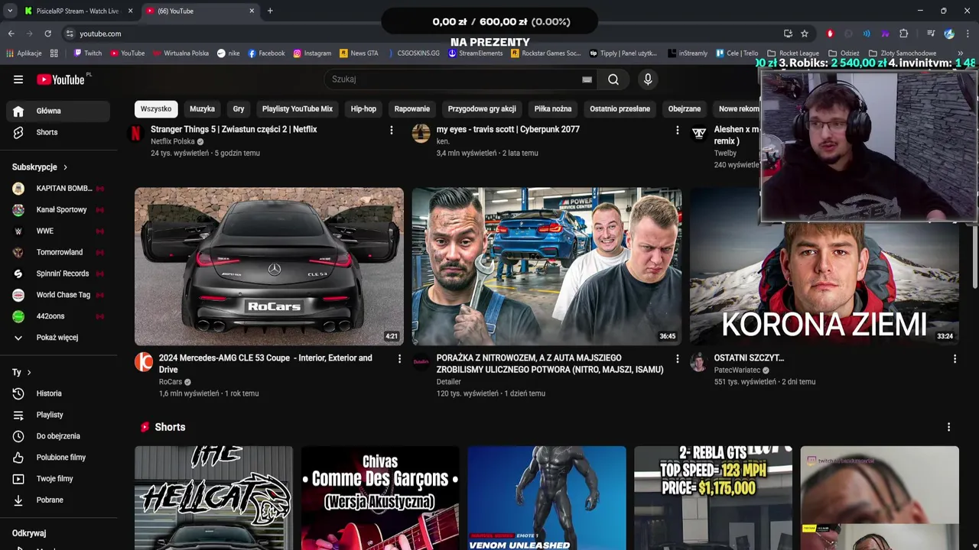Bookmark this page with star icon
The width and height of the screenshot is (979, 550).
tap(805, 34)
